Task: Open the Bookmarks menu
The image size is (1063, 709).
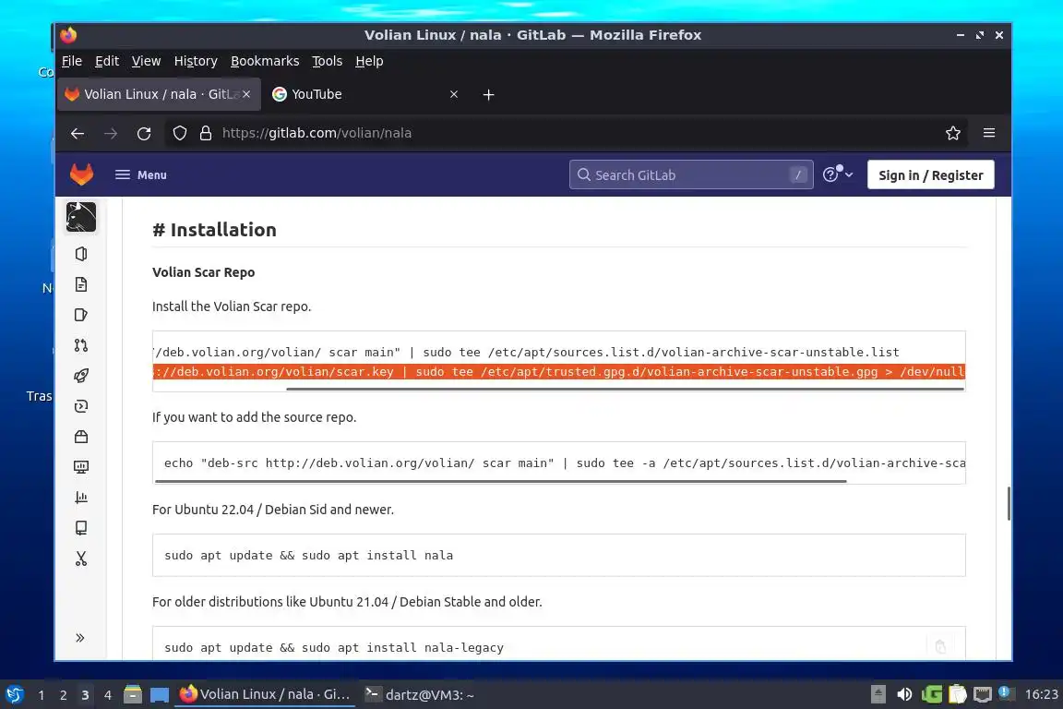Action: 265,61
